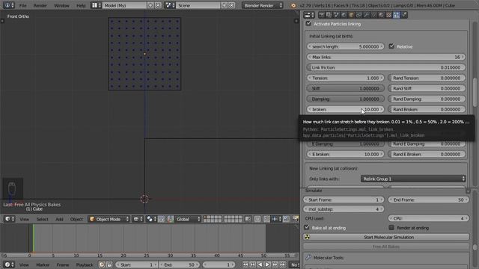The image size is (479, 269).
Task: Click the search length field
Action: pyautogui.click(x=346, y=46)
